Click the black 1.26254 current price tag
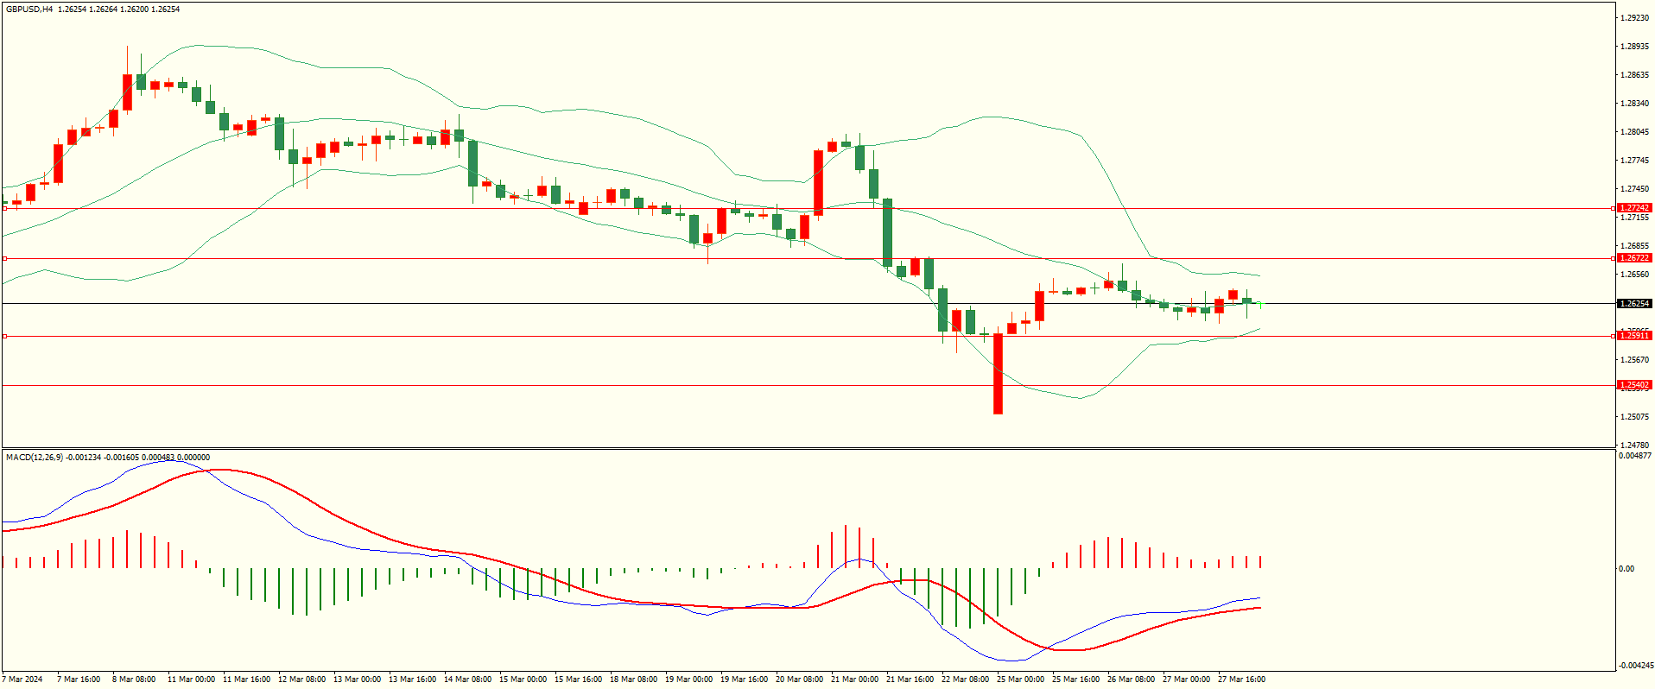The height and width of the screenshot is (689, 1655). [x=1634, y=304]
